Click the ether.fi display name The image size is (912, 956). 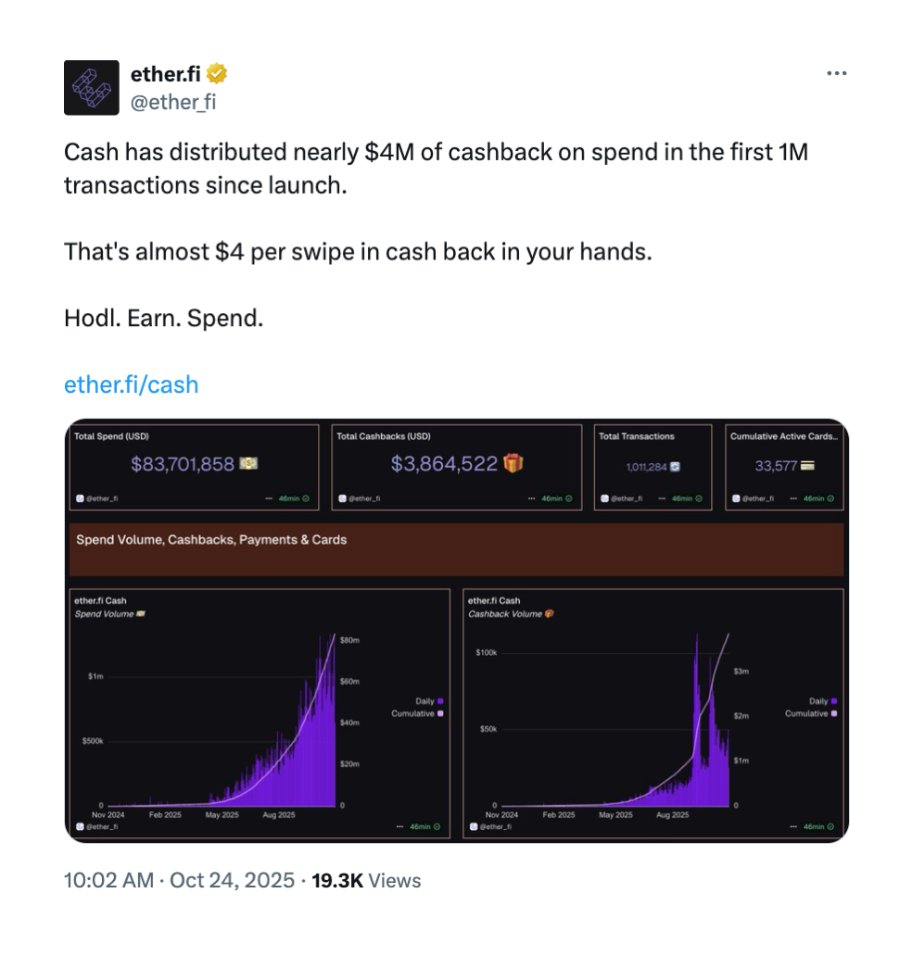tap(165, 74)
